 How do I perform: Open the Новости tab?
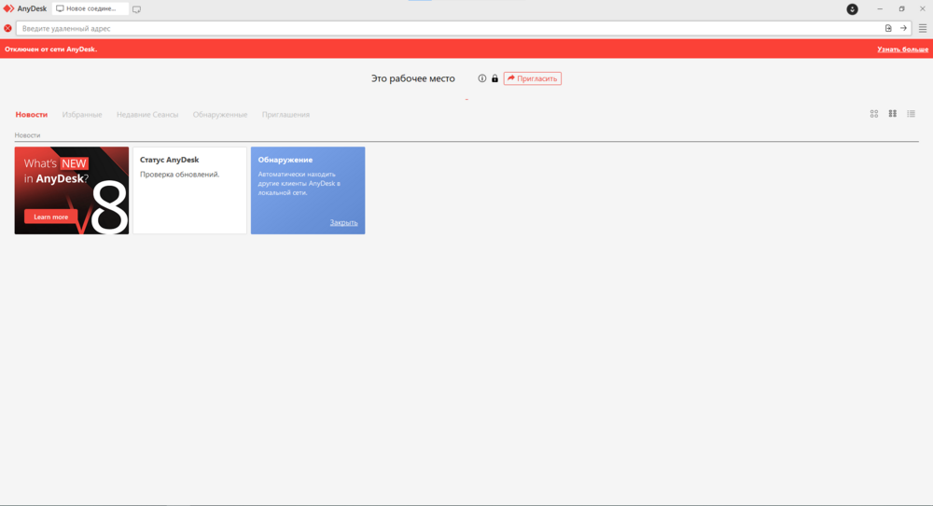tap(32, 114)
